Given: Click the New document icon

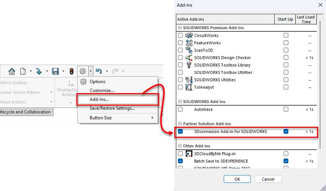Looking at the screenshot, I should tap(23, 71).
